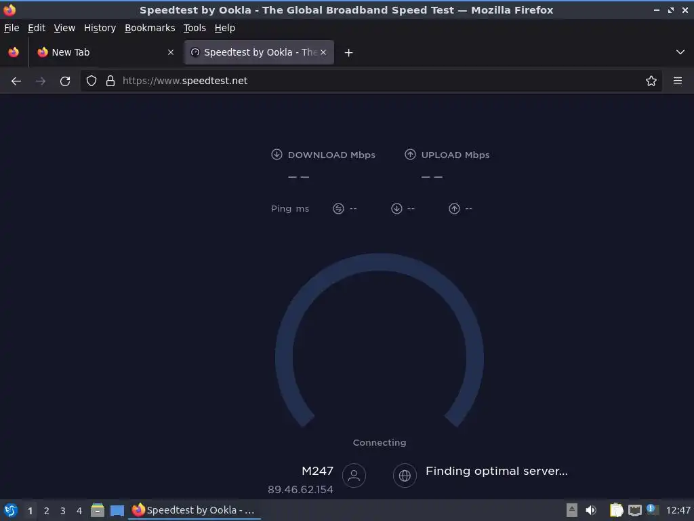Reload the Speedtest page
Viewport: 694px width, 521px height.
coord(65,81)
